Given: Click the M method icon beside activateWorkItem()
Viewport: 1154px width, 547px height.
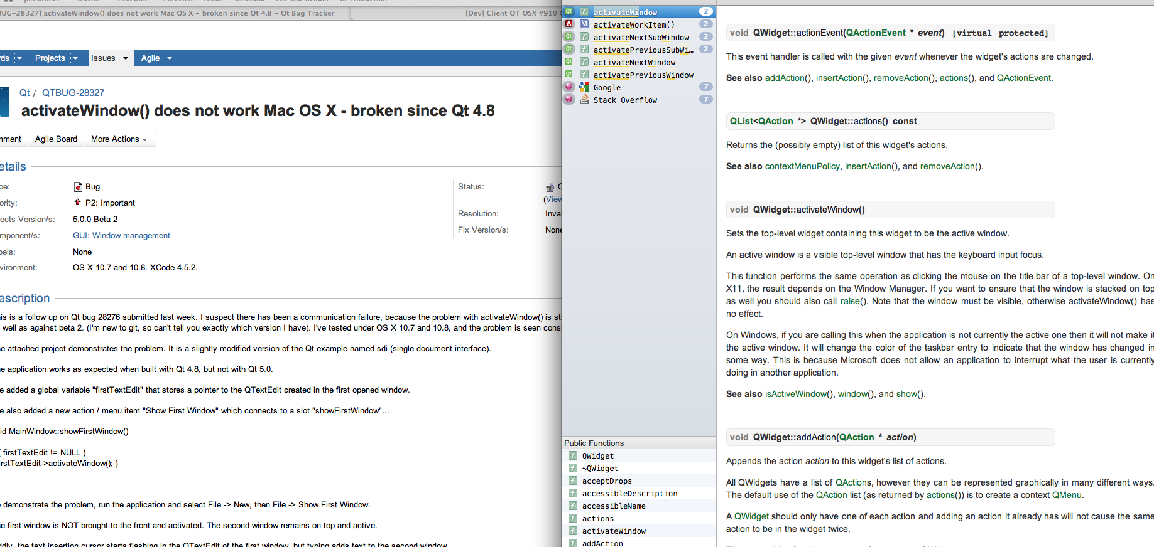Looking at the screenshot, I should tap(584, 24).
